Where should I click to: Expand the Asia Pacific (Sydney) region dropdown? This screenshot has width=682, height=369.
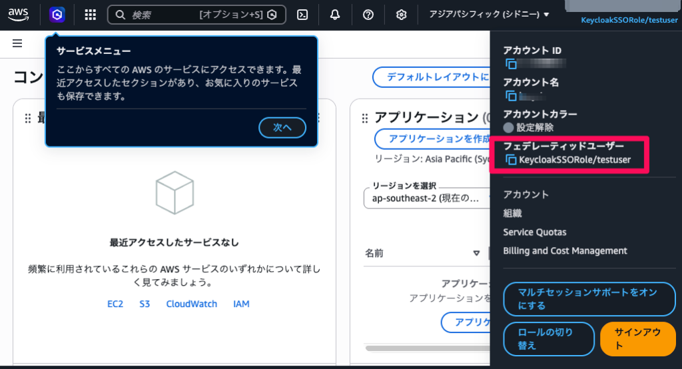(x=490, y=15)
